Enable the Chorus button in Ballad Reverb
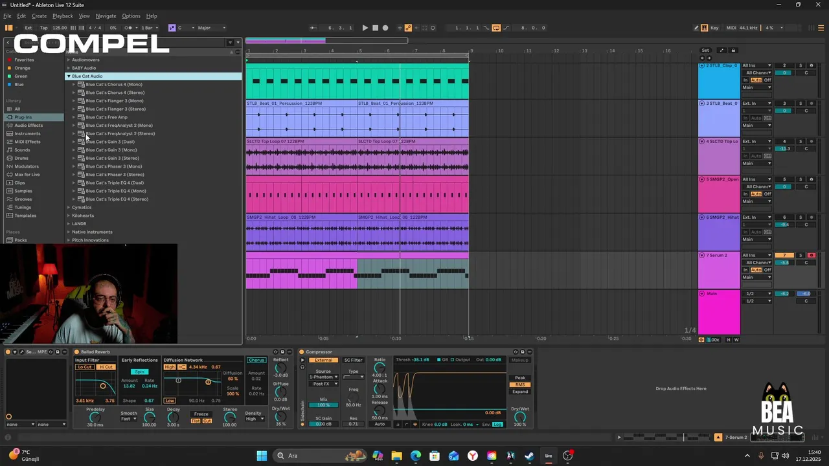Viewport: 829px width, 466px height. pyautogui.click(x=256, y=360)
